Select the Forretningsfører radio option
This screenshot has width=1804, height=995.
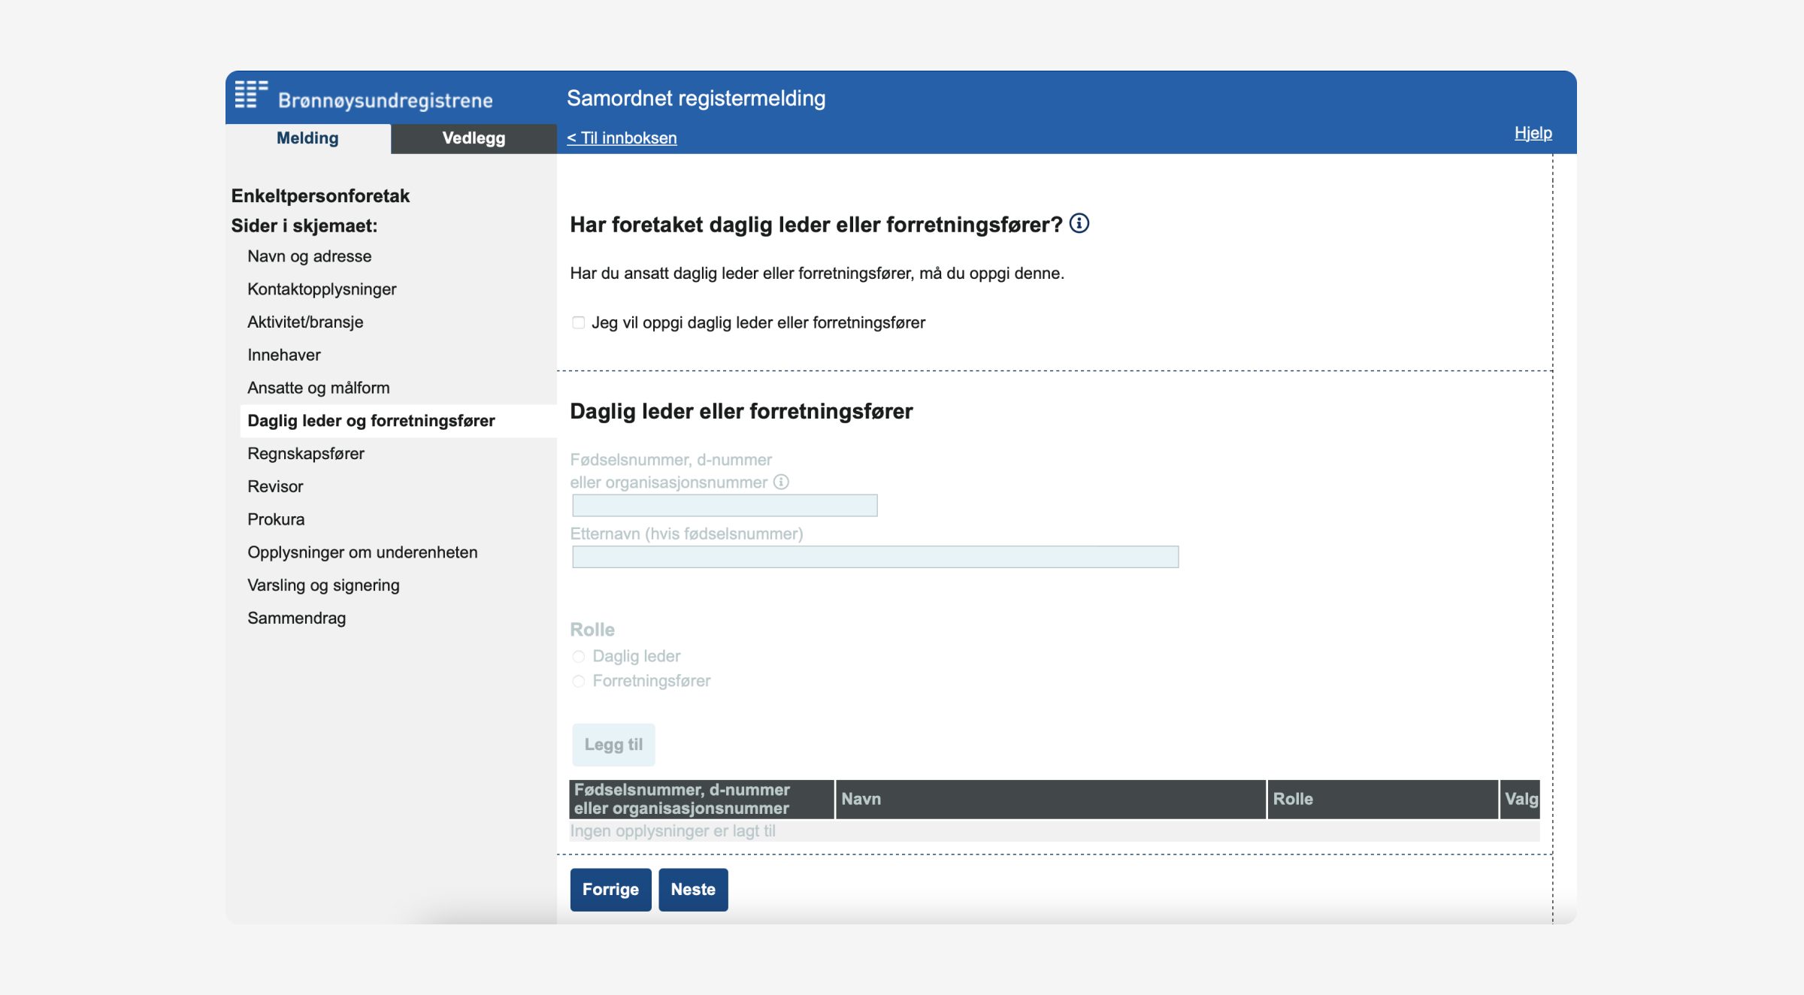tap(579, 681)
